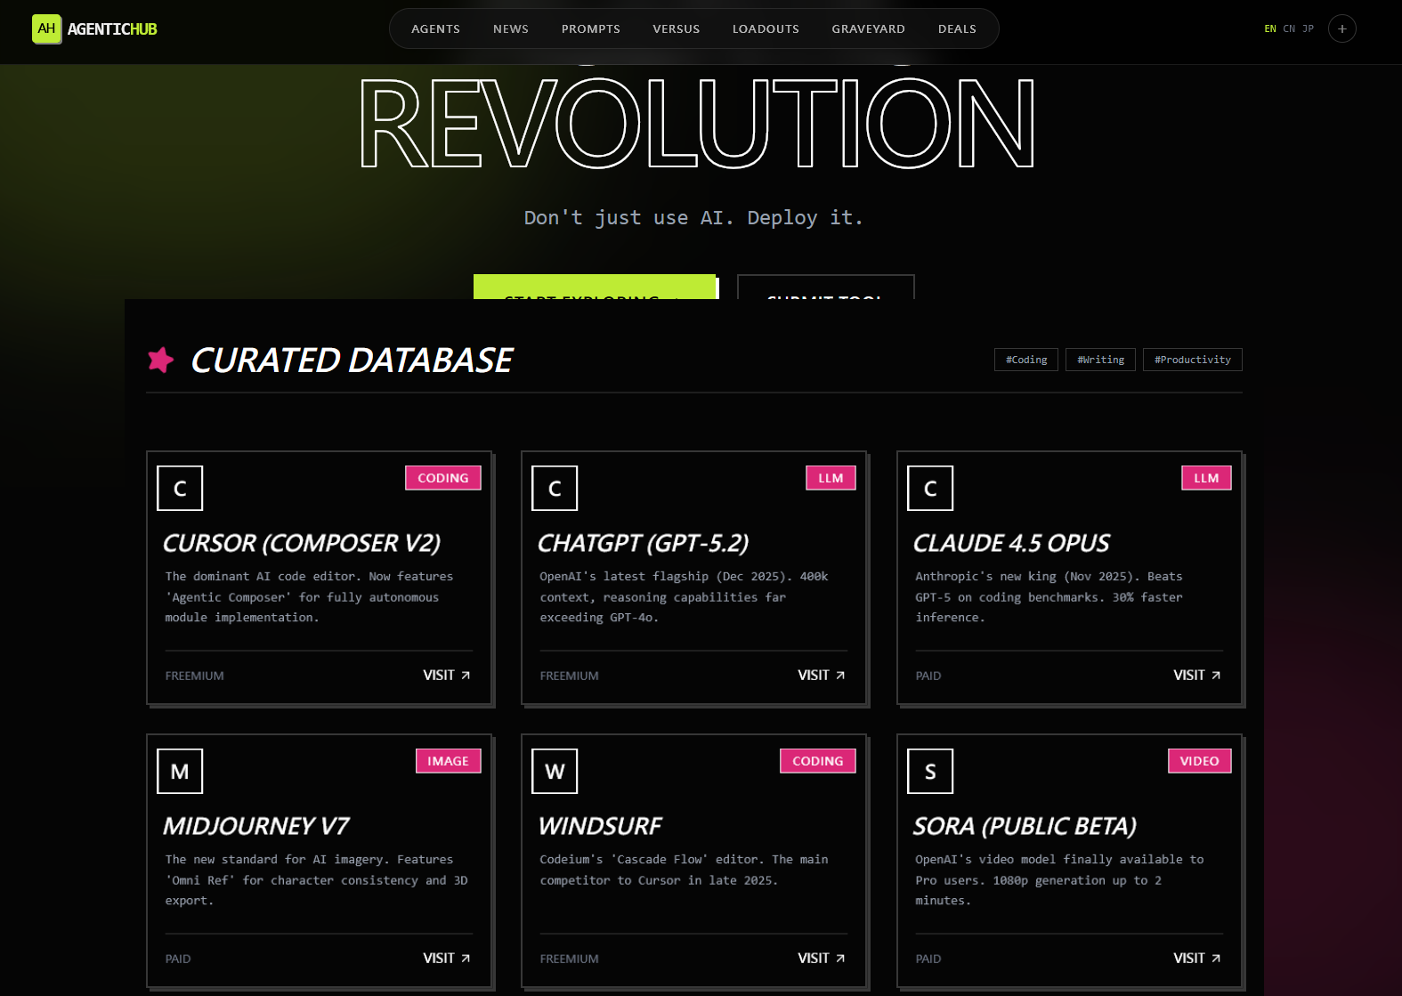Open the Graveyard page
The width and height of the screenshot is (1402, 996).
(869, 28)
